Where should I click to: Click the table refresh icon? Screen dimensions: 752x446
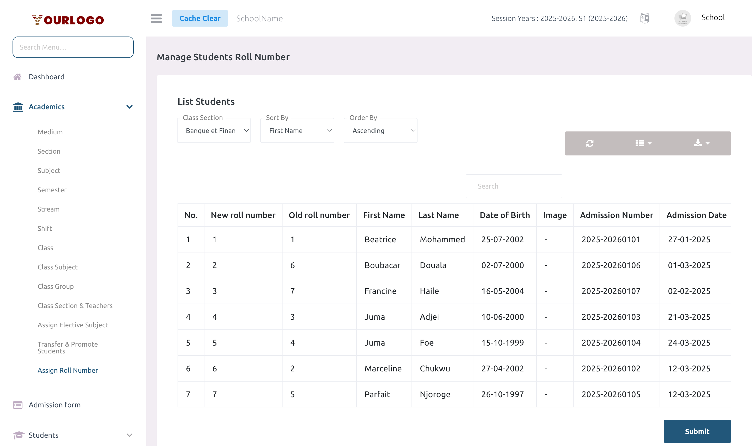590,143
